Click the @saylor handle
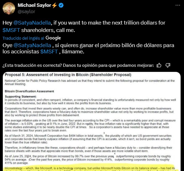Screen dimensions: 184x171 click(26, 12)
